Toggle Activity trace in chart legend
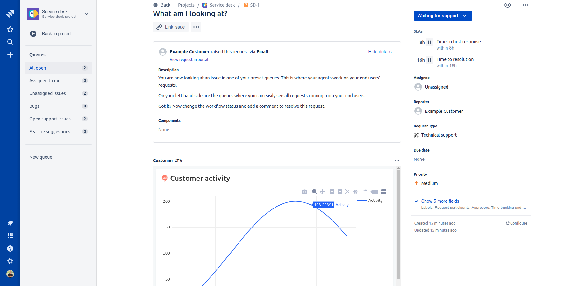Viewport: 586px width, 286px height. point(375,201)
